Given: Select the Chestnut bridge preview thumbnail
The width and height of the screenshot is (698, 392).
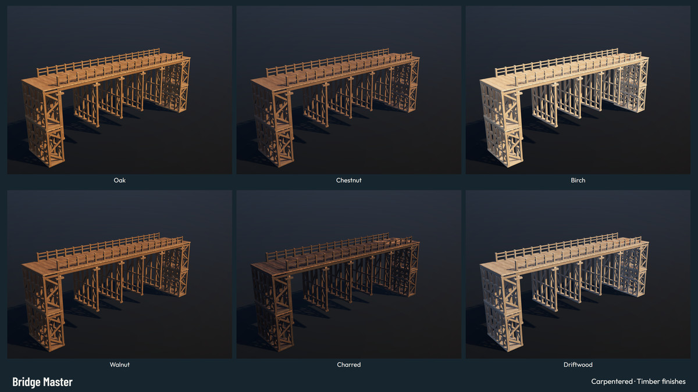Looking at the screenshot, I should click(349, 90).
